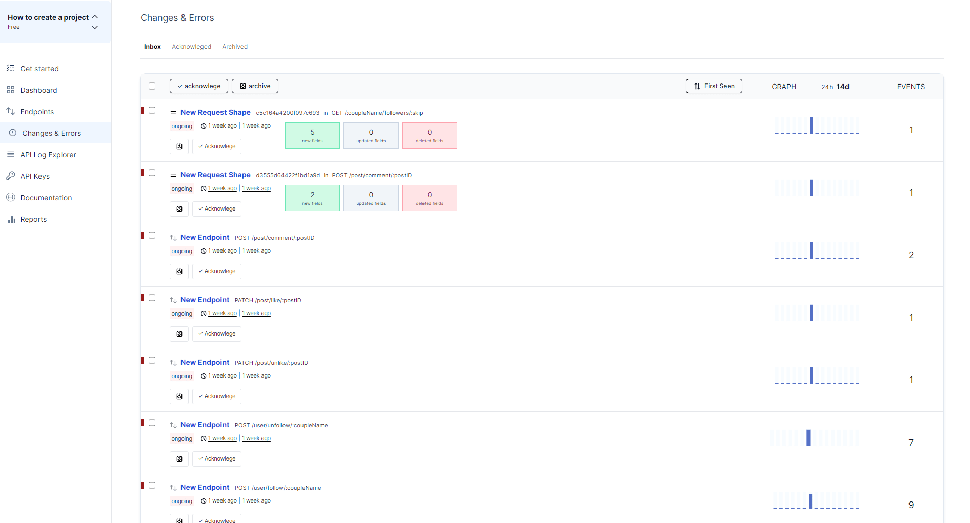Acknowlege the PATCH /post/like/:postID endpoint

(x=216, y=333)
